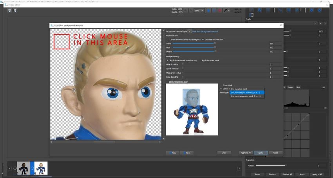
Task: Click the highlighted Apply button in dialog
Action: click(261, 153)
